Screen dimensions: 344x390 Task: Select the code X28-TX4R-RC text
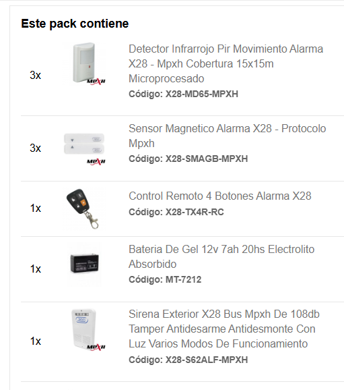pyautogui.click(x=195, y=212)
